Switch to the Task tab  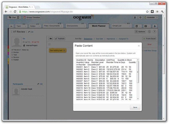[19, 26]
